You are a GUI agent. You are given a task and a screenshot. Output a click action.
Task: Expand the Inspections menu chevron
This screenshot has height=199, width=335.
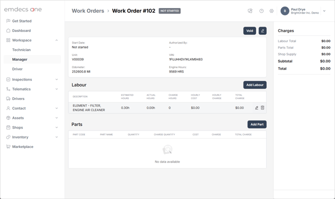(x=56, y=79)
